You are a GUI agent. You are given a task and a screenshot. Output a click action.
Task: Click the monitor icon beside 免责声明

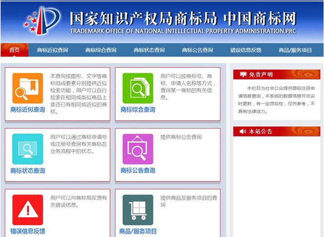point(243,75)
